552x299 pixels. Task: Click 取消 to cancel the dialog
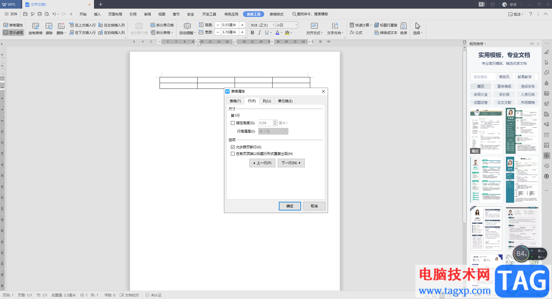[x=314, y=206]
